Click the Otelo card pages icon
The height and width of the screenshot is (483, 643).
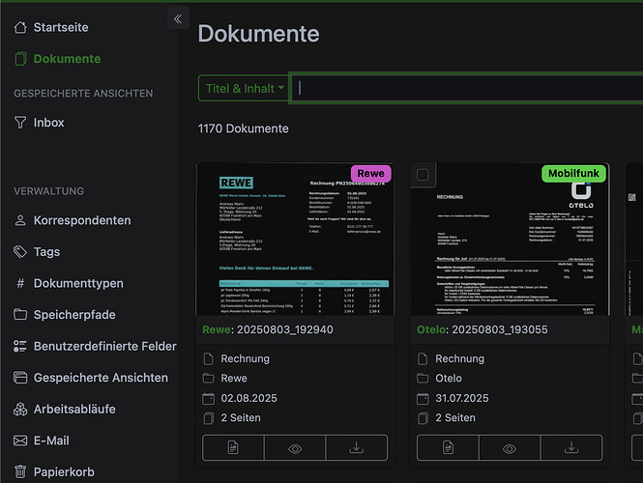point(423,418)
